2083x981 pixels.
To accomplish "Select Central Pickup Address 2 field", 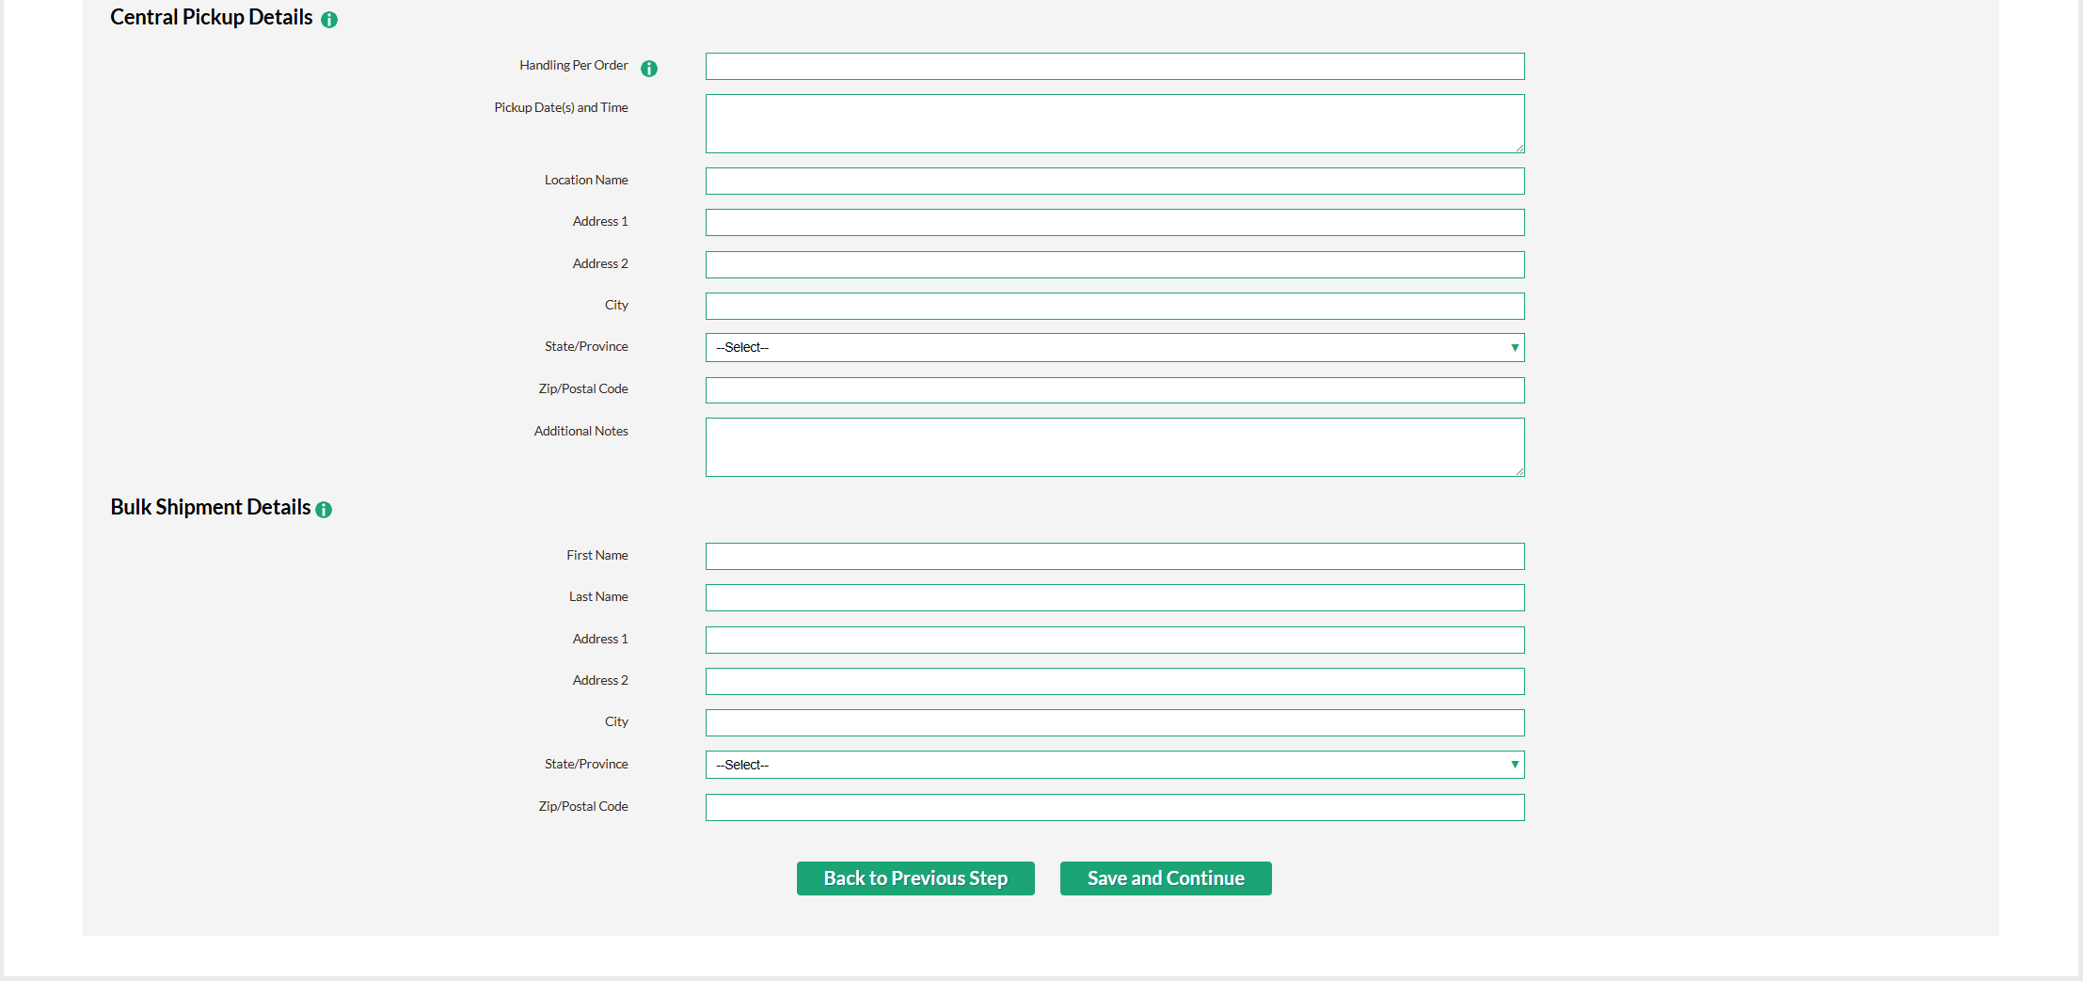I will [1114, 264].
